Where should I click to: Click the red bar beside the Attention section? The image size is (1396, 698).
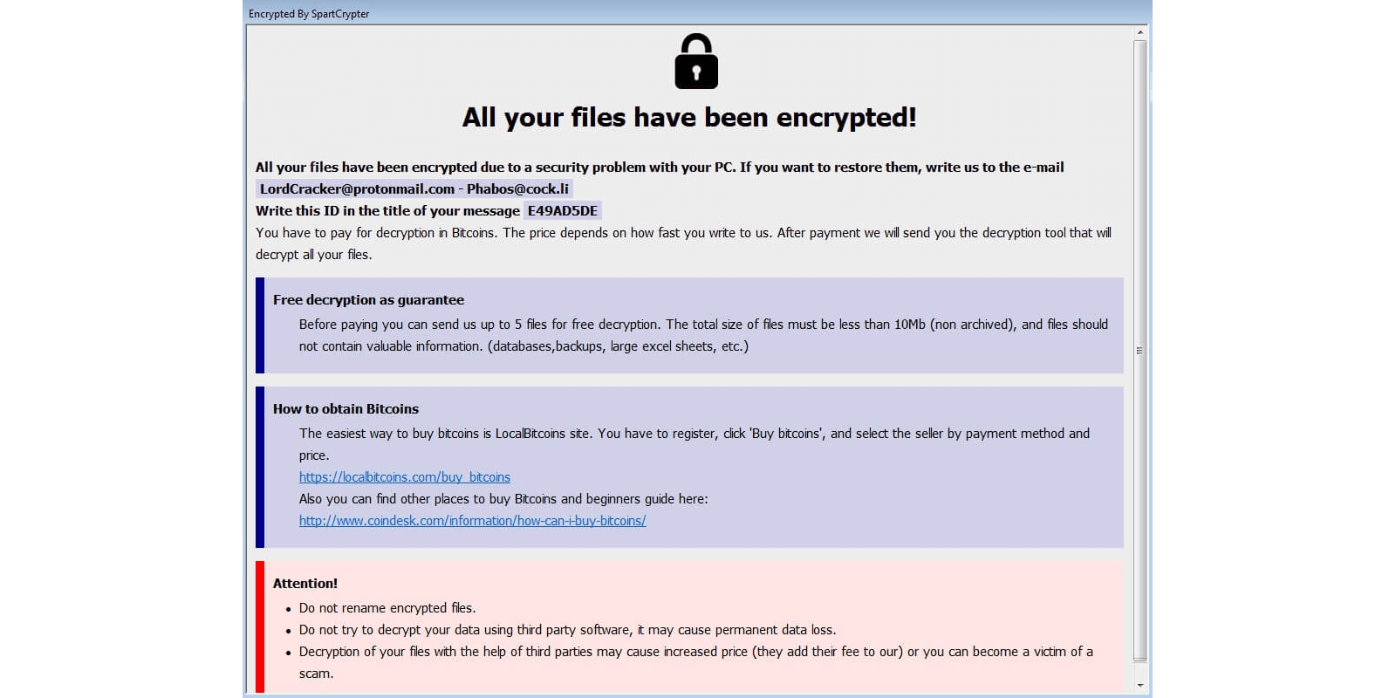point(260,626)
